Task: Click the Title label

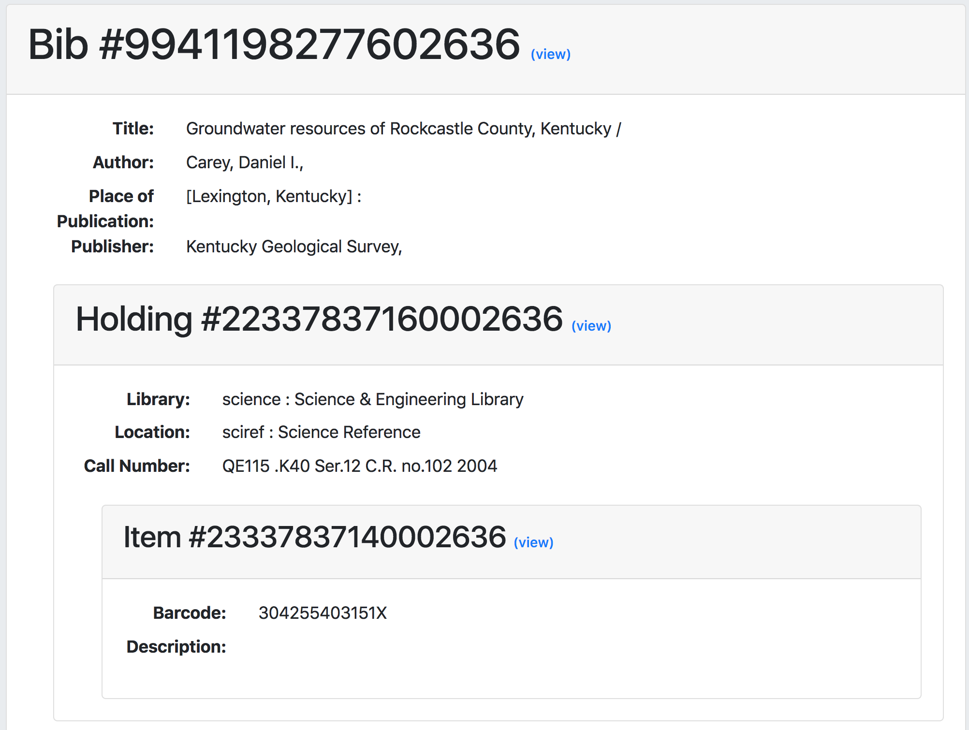Action: (132, 128)
